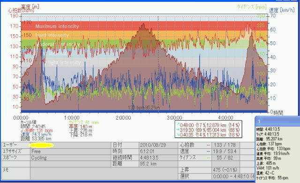Click the 選択 label cell
The image size is (300, 183).
click(184, 176)
